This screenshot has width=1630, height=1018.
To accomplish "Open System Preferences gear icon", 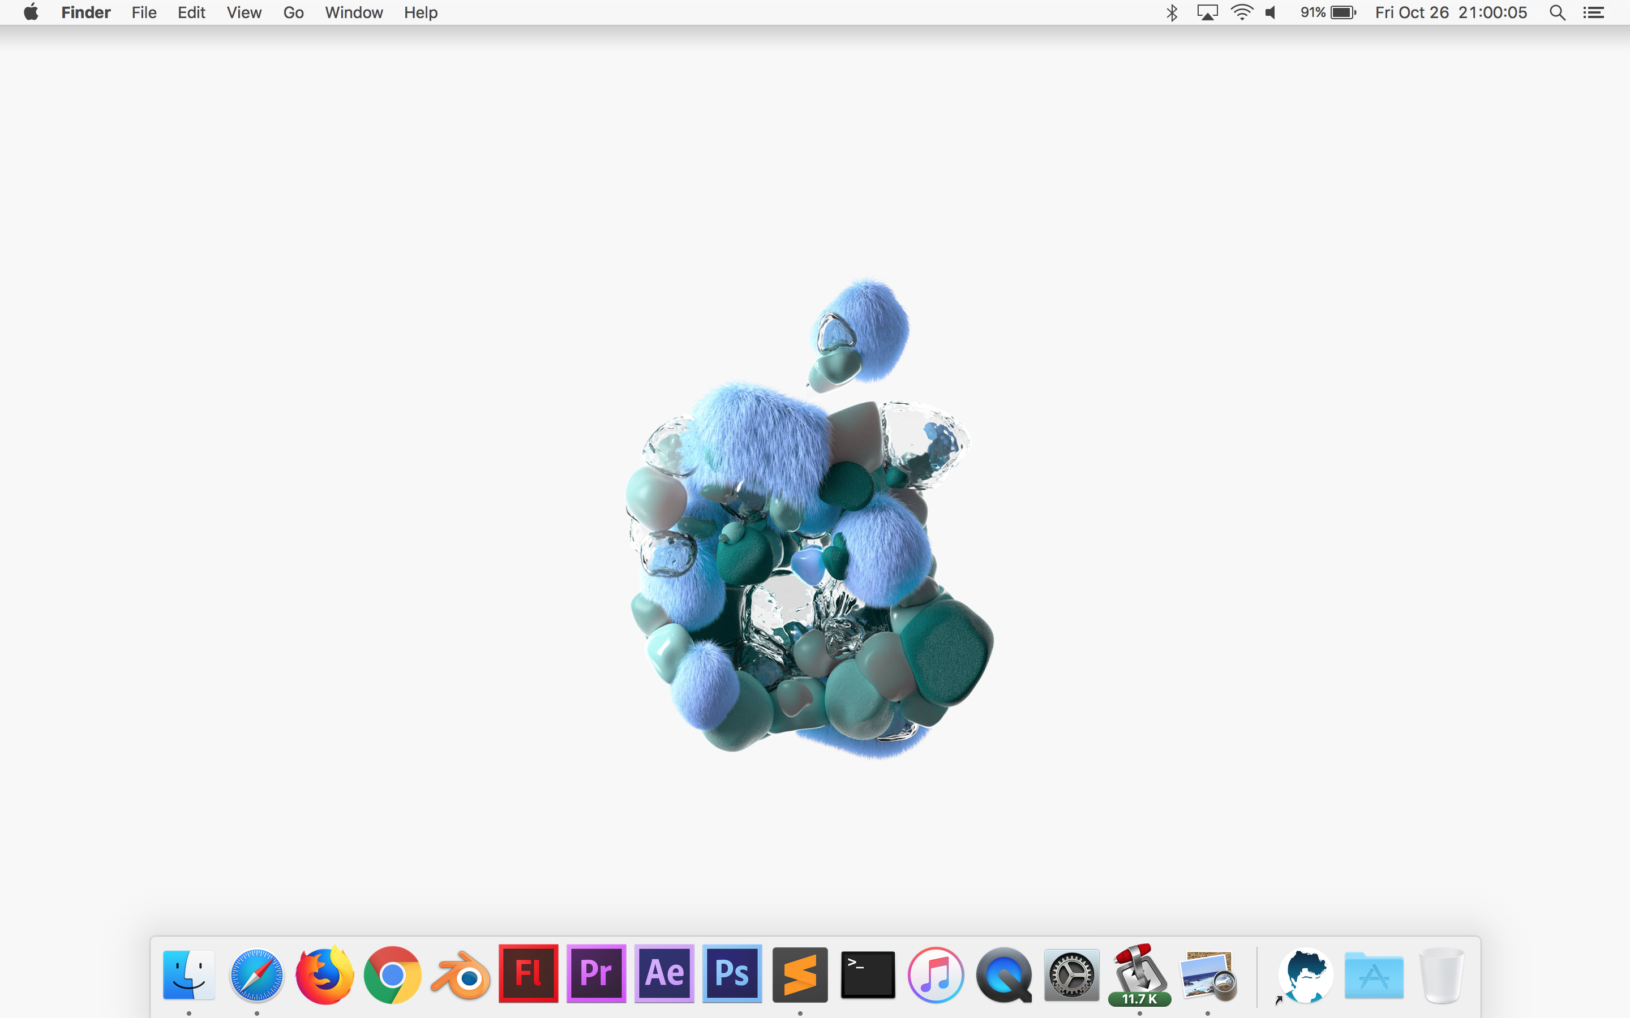I will point(1071,974).
